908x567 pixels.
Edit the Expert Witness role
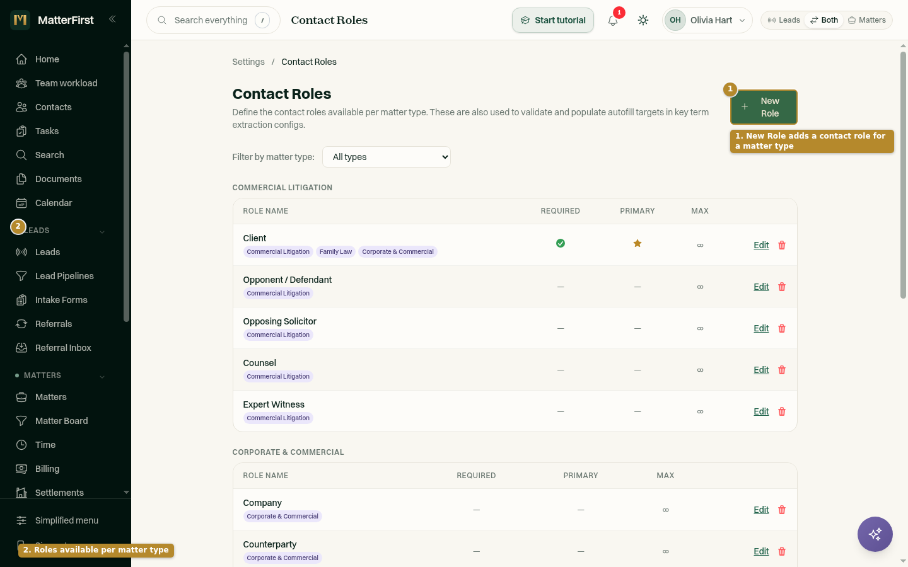pos(761,411)
